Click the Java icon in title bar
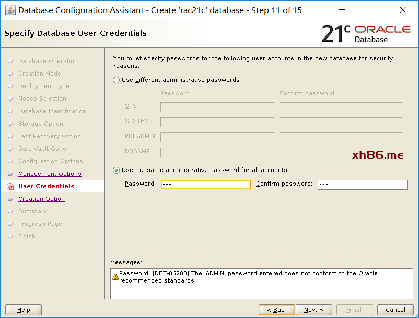This screenshot has width=419, height=318. coord(9,10)
